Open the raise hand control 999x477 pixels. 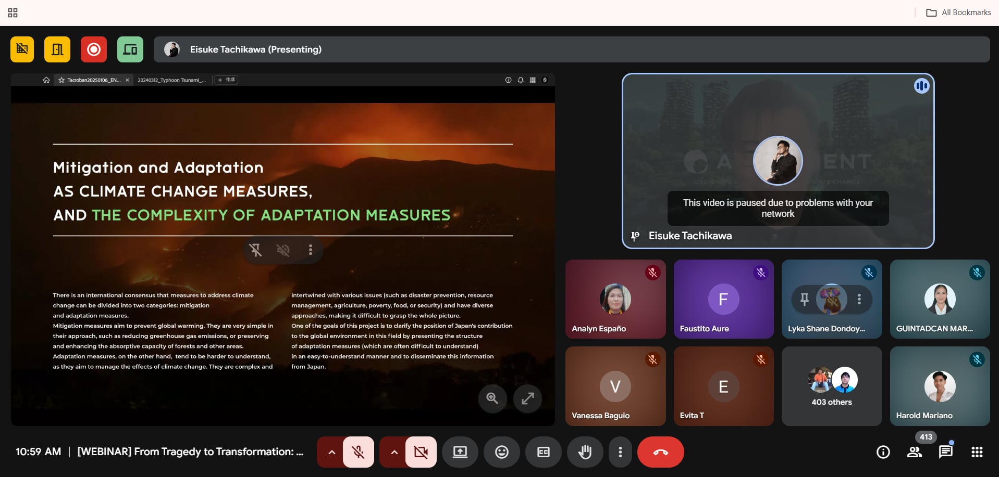585,452
